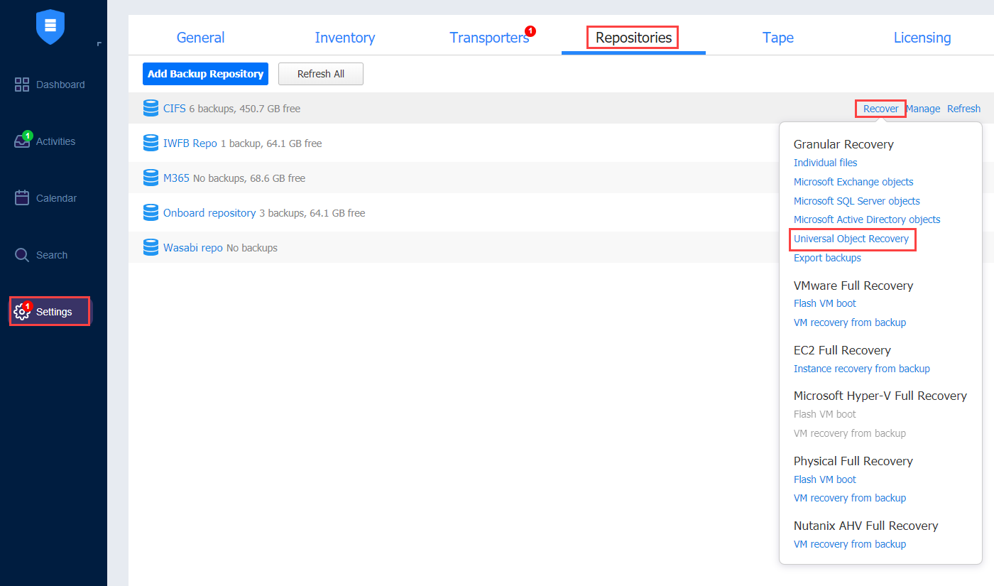The width and height of the screenshot is (994, 586).
Task: Open the Wasabi repo link
Action: point(193,248)
